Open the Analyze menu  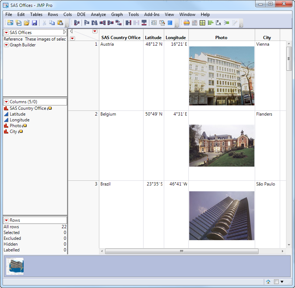[x=98, y=14]
